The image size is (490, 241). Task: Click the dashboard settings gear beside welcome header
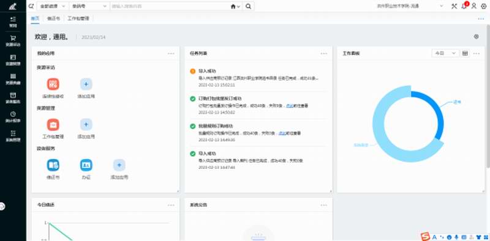477,37
